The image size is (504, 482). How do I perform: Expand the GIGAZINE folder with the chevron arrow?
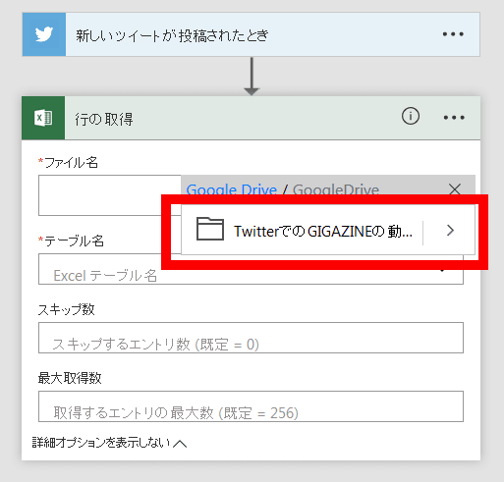[450, 231]
